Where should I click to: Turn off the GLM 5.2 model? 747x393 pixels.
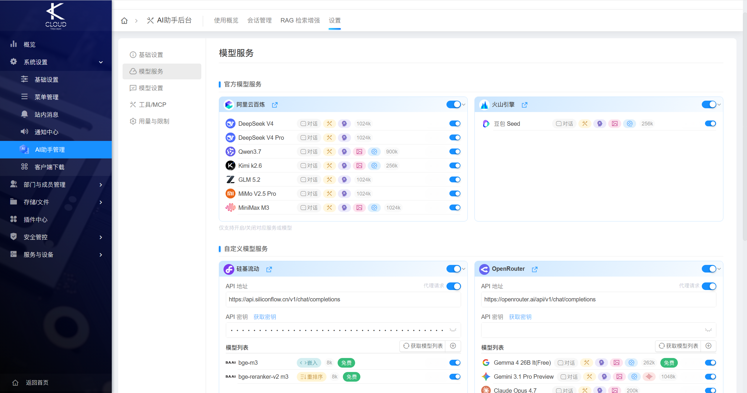tap(455, 180)
